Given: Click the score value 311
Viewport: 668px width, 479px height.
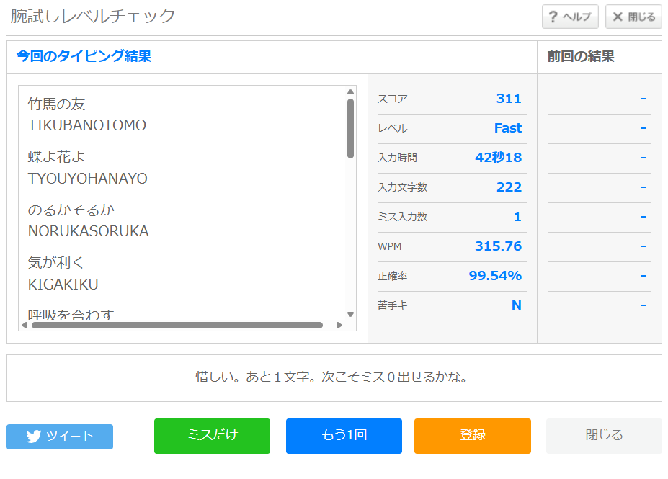Looking at the screenshot, I should pos(509,99).
